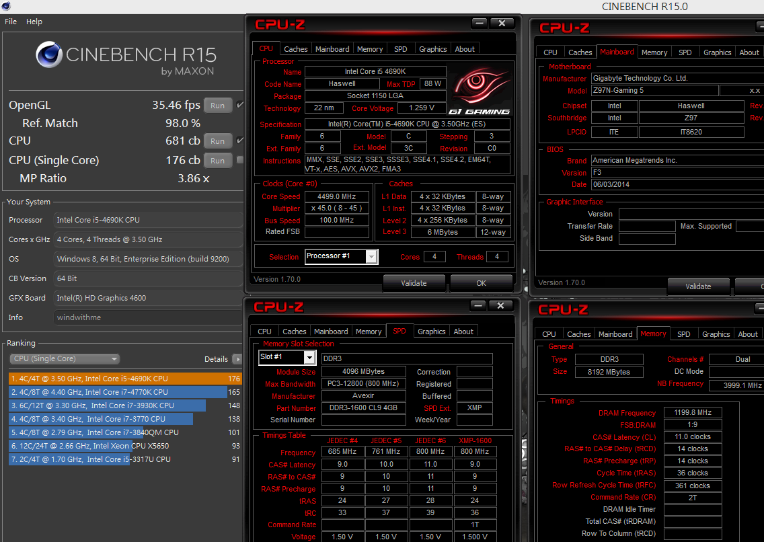This screenshot has width=764, height=542.
Task: Click the mainboard model Z97N-Gaming 5
Action: point(654,90)
